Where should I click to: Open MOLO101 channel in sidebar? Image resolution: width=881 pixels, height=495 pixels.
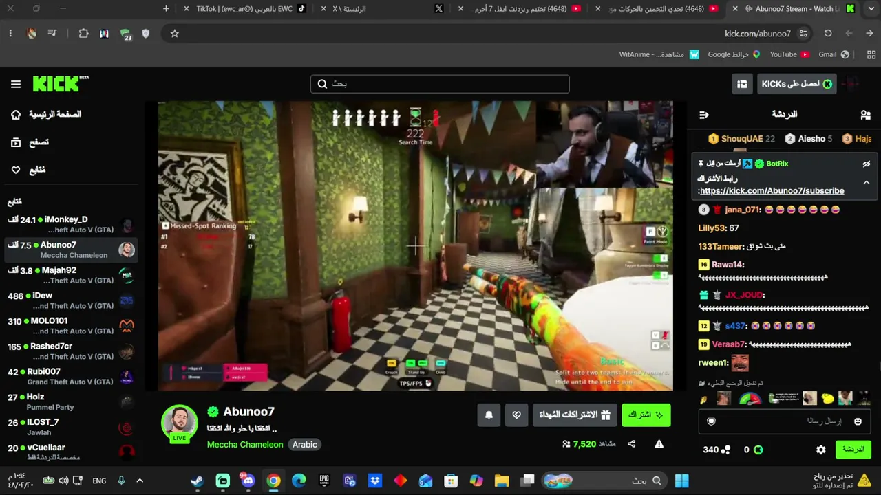point(71,326)
